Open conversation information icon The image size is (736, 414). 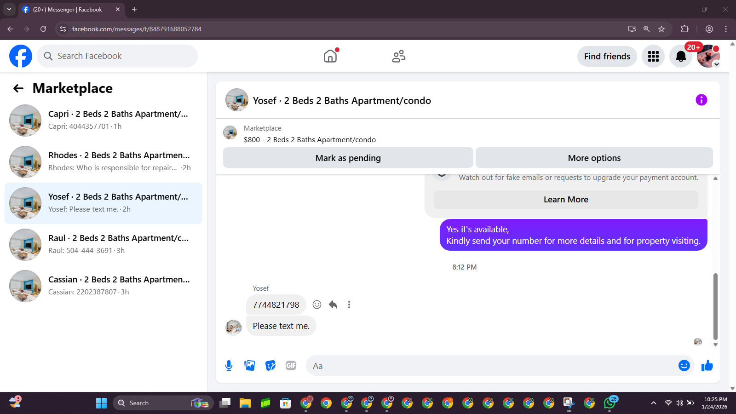coord(701,100)
